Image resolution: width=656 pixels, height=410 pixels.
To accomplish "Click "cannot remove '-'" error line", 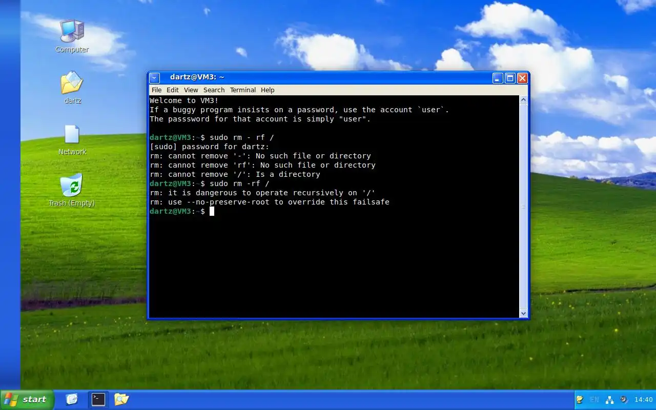I will (x=260, y=156).
